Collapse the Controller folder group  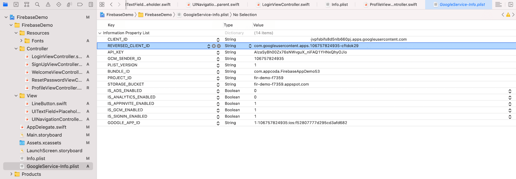(x=16, y=49)
